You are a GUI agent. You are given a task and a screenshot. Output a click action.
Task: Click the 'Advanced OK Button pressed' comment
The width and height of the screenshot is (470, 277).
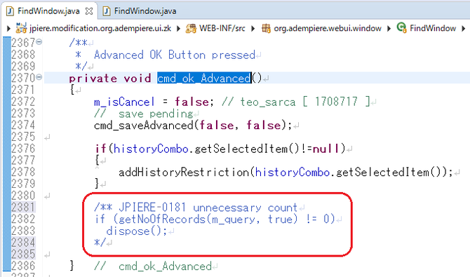tap(175, 55)
